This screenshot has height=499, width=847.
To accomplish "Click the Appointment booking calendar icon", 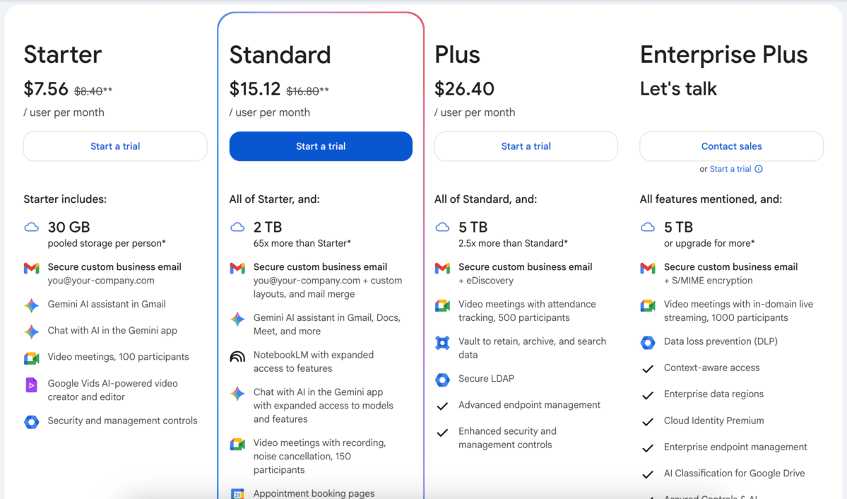I will (x=237, y=493).
